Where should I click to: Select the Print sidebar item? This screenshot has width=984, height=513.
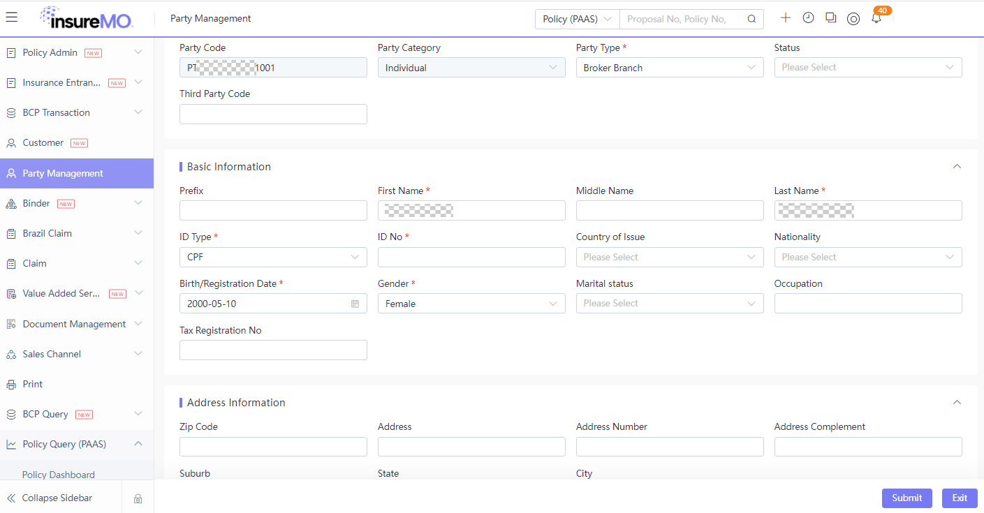click(x=77, y=385)
